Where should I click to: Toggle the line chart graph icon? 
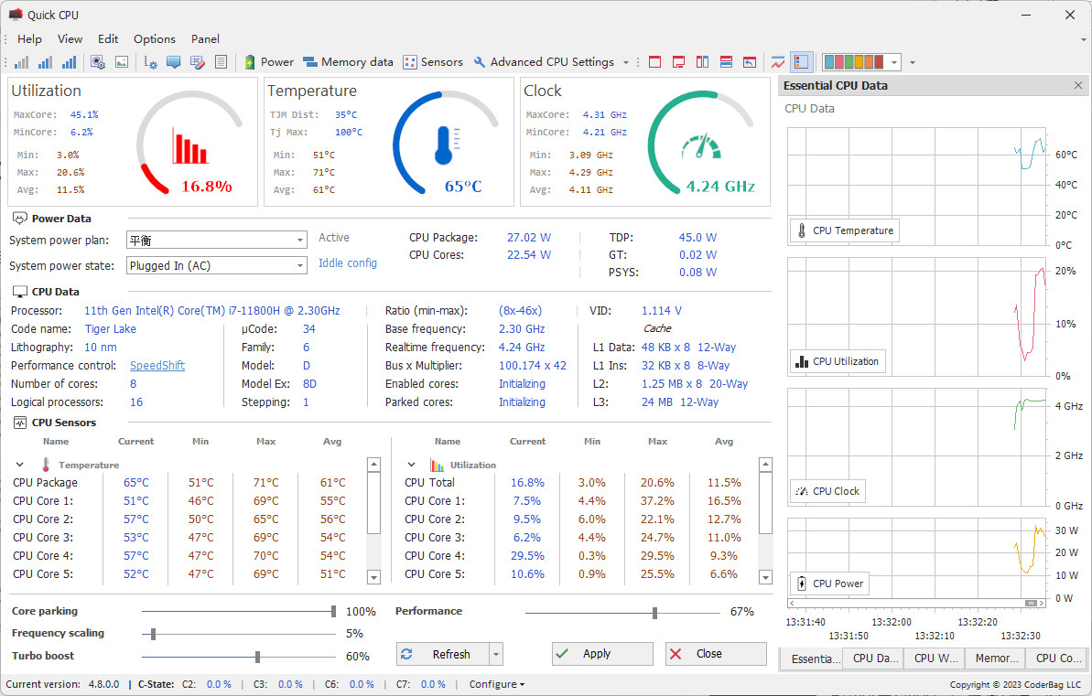(x=778, y=62)
